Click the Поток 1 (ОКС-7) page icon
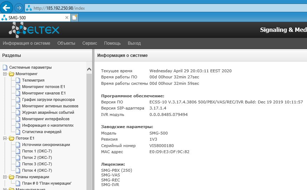307x190 pixels. tap(18, 151)
